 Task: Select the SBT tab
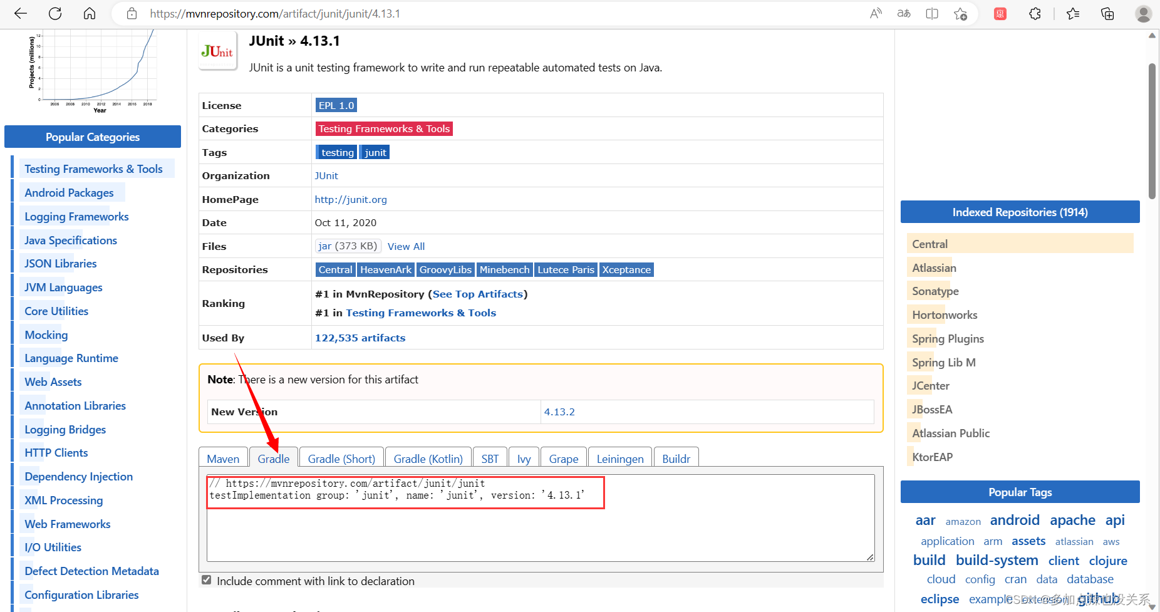click(490, 459)
